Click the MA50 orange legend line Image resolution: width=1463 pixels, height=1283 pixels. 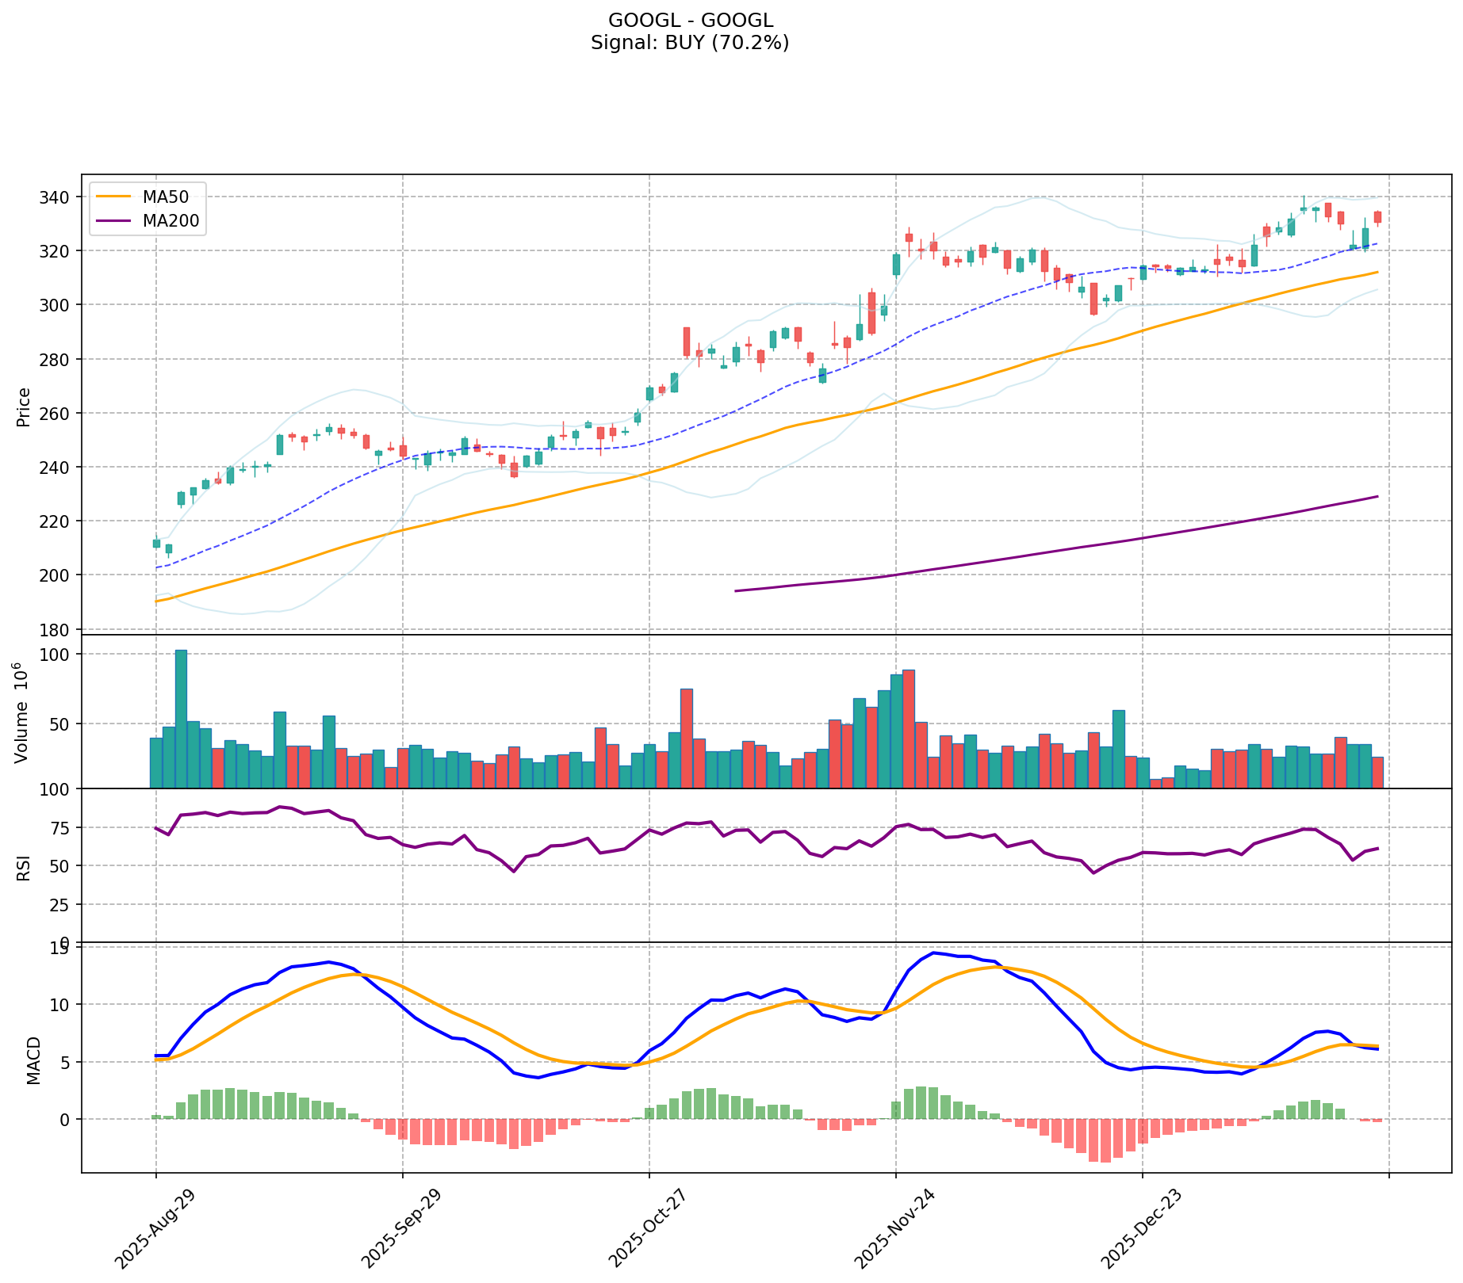(114, 197)
